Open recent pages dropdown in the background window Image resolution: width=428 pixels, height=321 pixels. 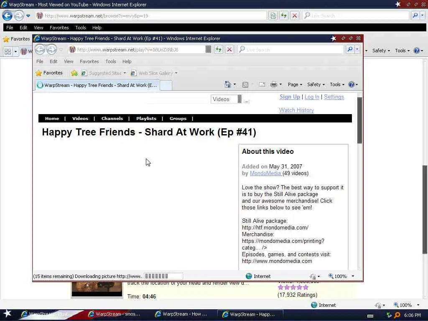tap(28, 15)
